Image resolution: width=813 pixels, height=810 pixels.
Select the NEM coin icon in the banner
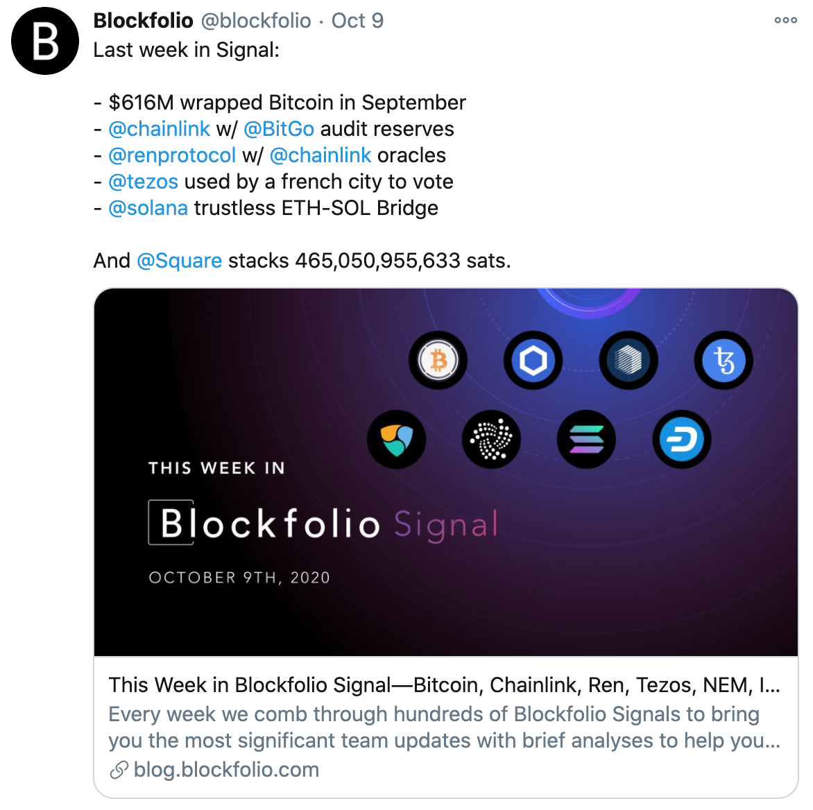click(396, 439)
